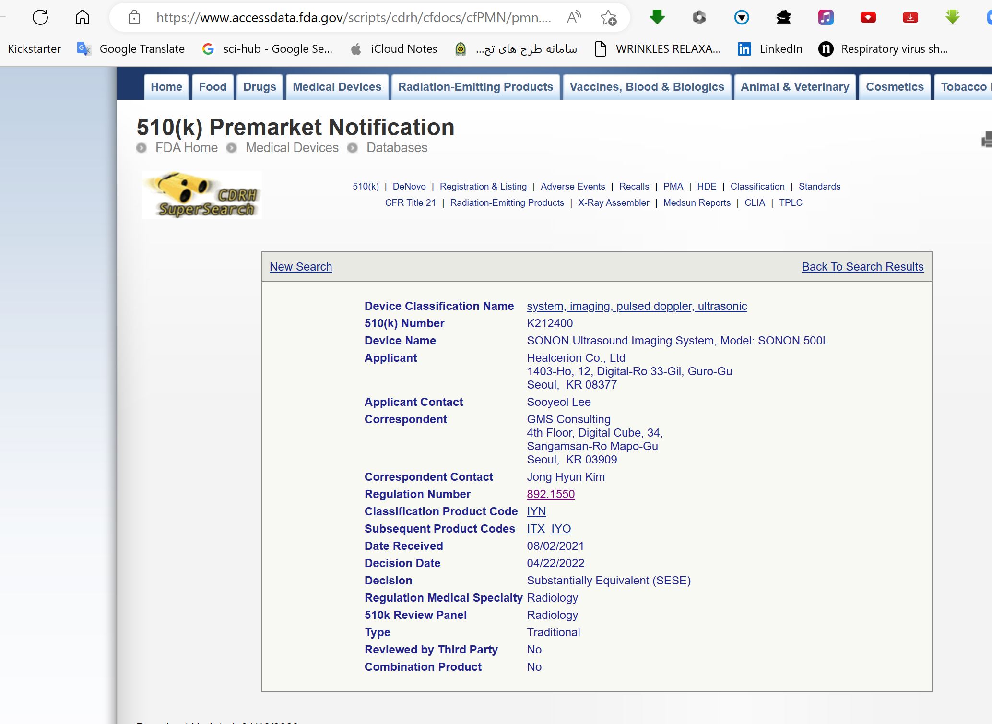
Task: Click the printer icon at page right
Action: (x=987, y=140)
